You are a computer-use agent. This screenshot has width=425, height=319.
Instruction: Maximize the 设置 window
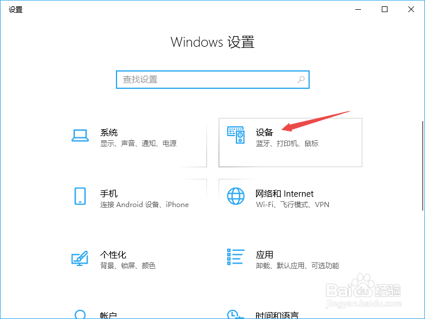pyautogui.click(x=384, y=9)
